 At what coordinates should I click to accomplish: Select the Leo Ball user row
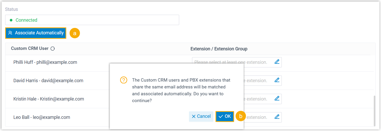pyautogui.click(x=42, y=117)
